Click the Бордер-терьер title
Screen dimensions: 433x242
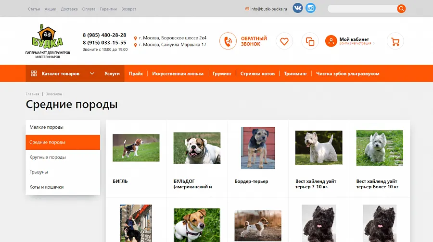(251, 181)
